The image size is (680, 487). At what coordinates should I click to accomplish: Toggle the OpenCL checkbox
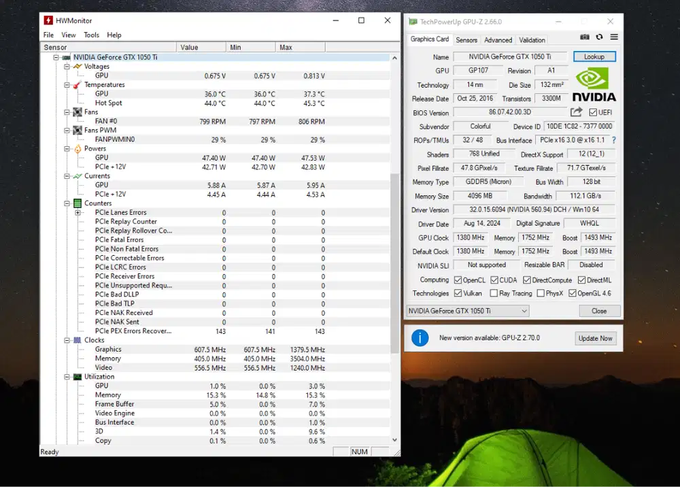coord(458,280)
